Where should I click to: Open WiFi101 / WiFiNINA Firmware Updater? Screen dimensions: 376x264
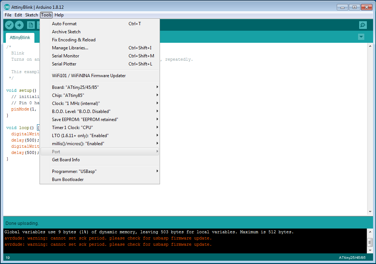[x=100, y=76]
